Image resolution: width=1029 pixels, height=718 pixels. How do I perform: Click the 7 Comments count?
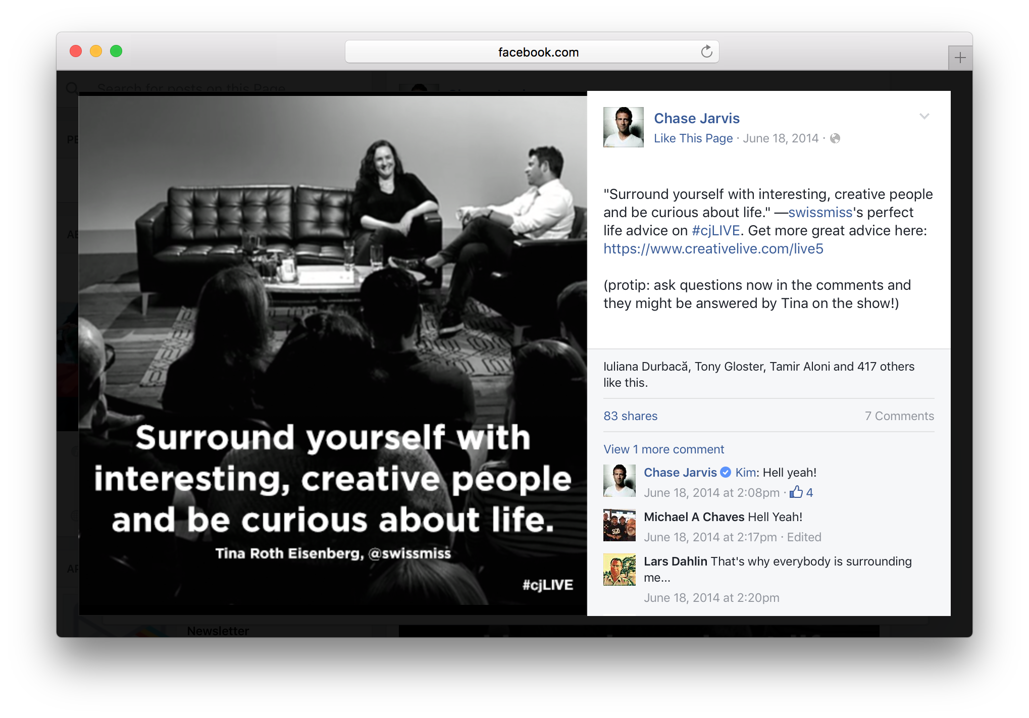[x=899, y=416]
